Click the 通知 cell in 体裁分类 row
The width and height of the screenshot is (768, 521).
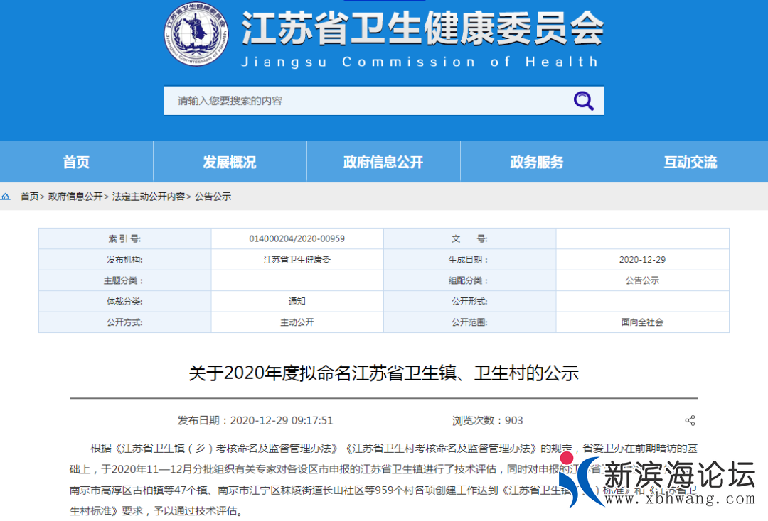click(297, 301)
